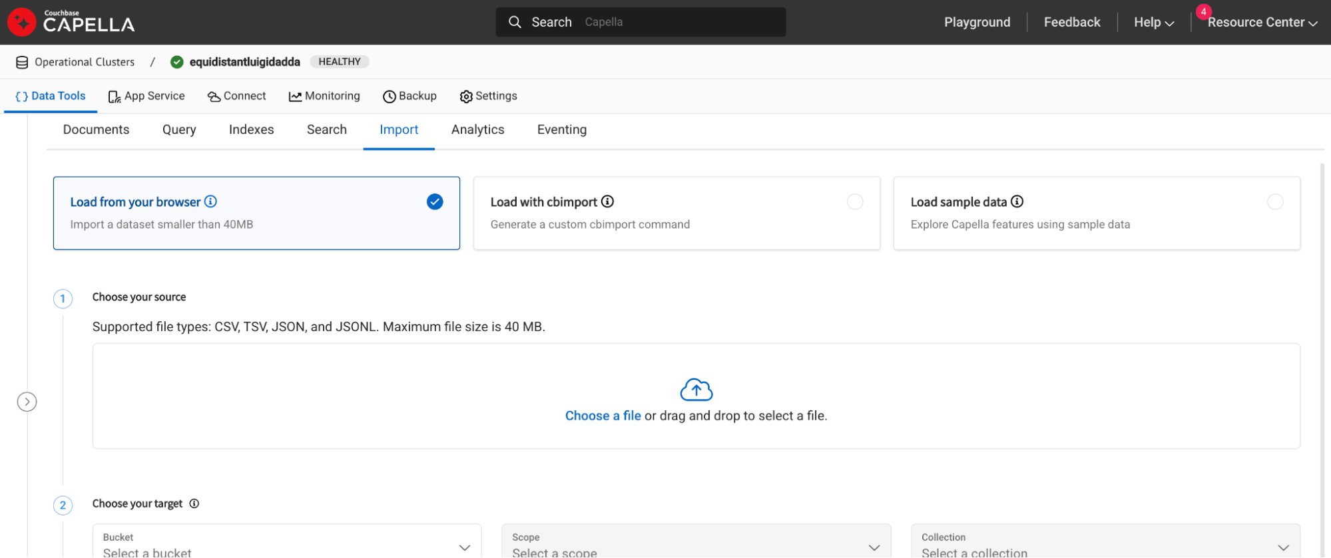Click the HEALTHY status badge

340,62
